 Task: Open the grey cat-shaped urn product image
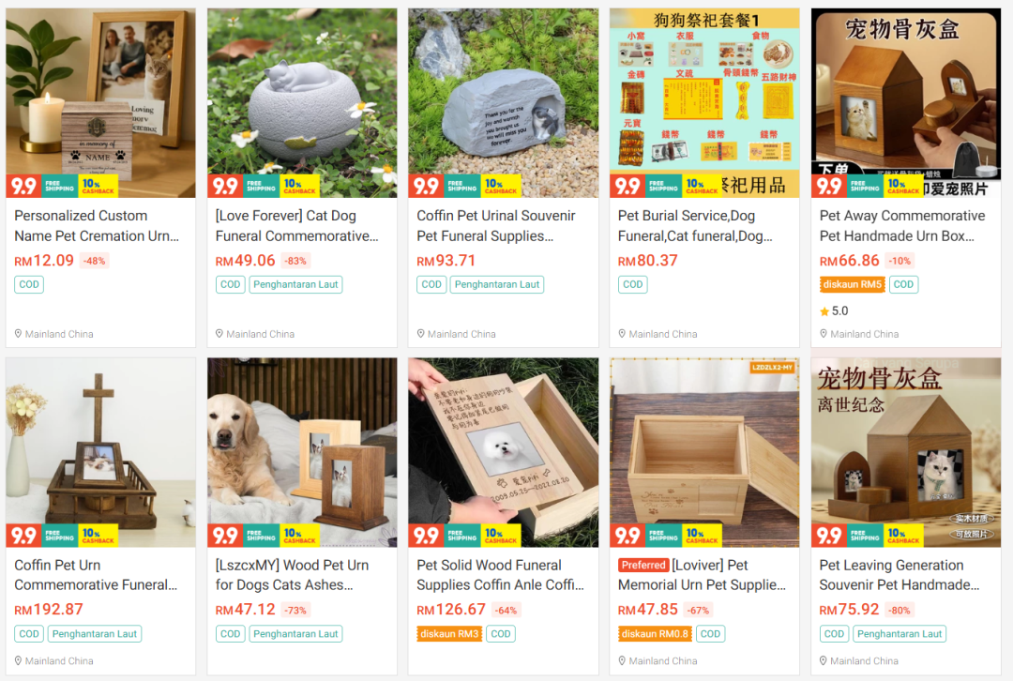coord(302,103)
